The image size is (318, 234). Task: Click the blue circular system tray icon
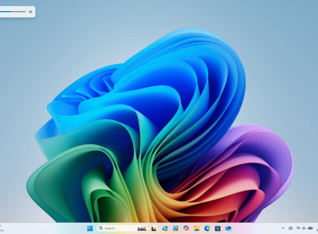pyautogui.click(x=291, y=228)
